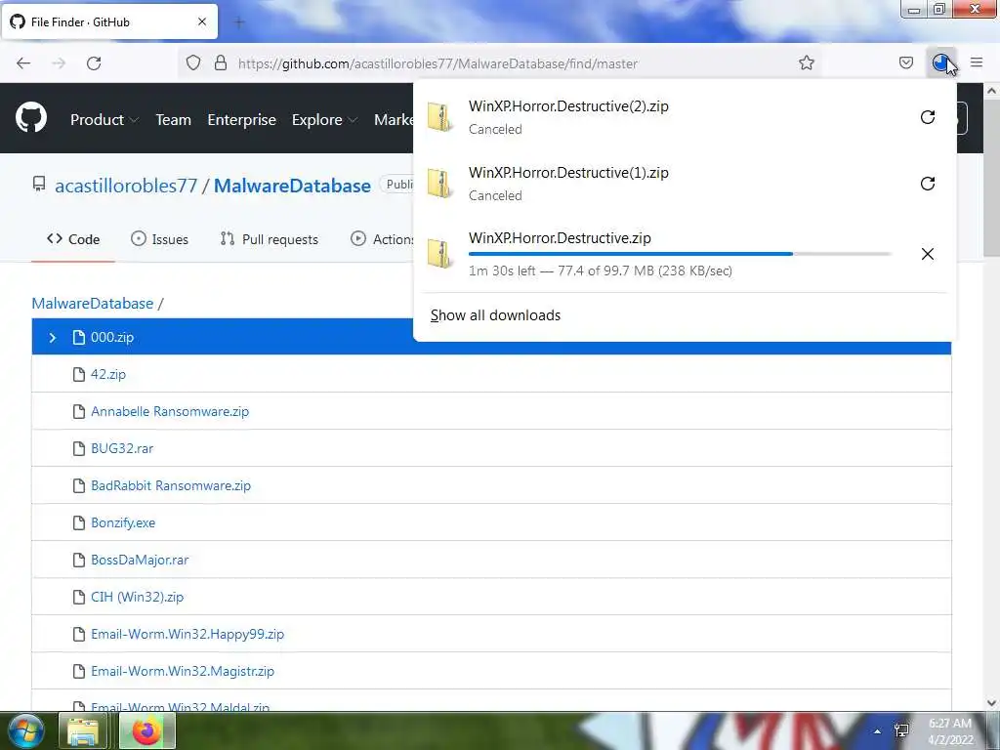Open BUG32.rar file
1000x750 pixels.
[122, 448]
